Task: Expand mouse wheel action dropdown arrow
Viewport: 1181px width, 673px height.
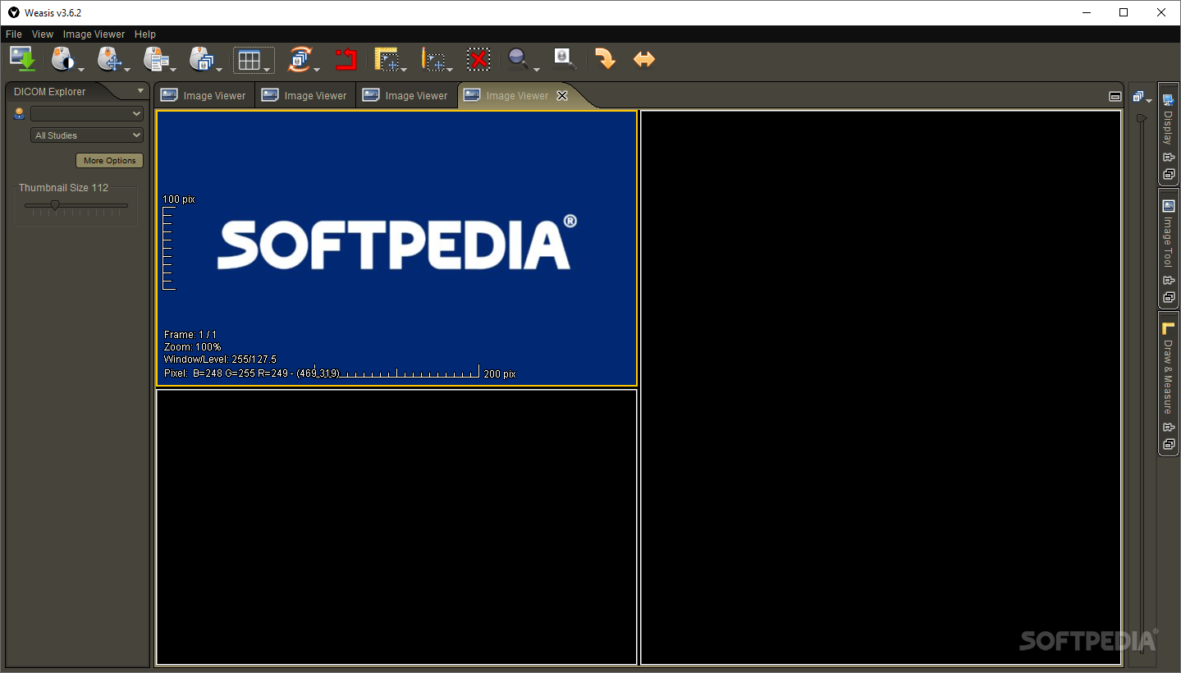Action: point(219,69)
